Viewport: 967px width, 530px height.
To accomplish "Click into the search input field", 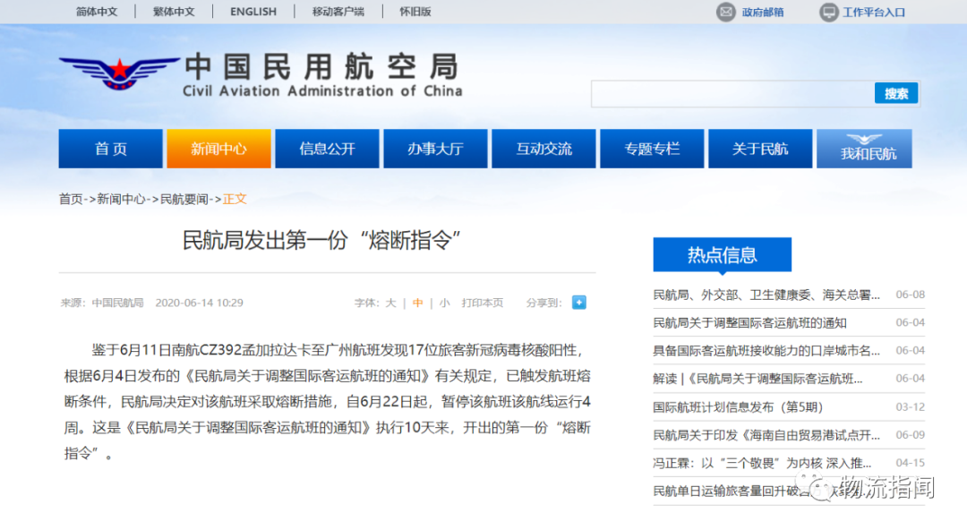I will click(732, 93).
